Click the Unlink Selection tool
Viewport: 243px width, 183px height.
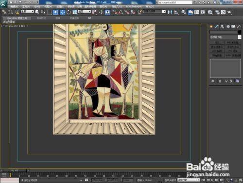tap(11, 12)
